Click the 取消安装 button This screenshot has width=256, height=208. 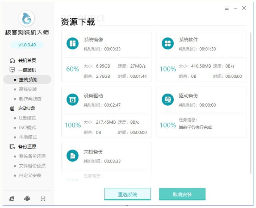pos(182,194)
